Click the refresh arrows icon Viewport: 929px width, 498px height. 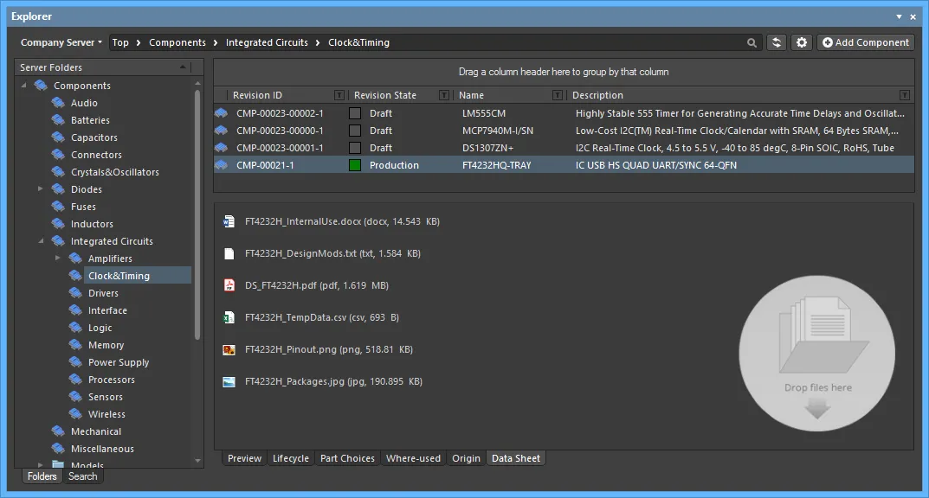point(776,42)
